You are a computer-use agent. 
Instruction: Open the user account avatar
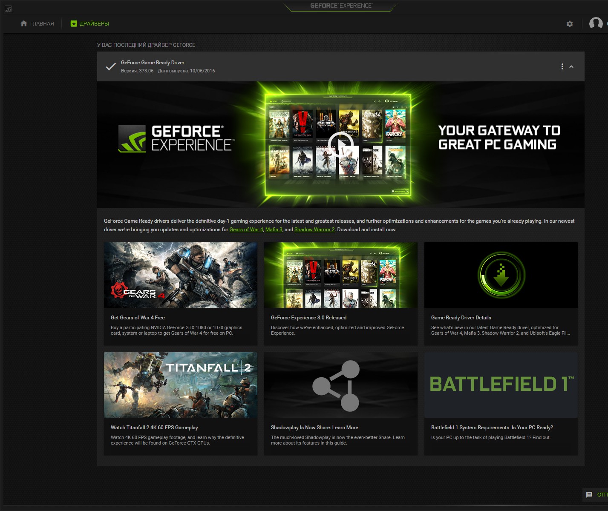(596, 23)
